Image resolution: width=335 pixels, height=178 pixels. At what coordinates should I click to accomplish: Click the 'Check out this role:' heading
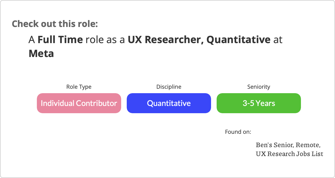tap(55, 24)
